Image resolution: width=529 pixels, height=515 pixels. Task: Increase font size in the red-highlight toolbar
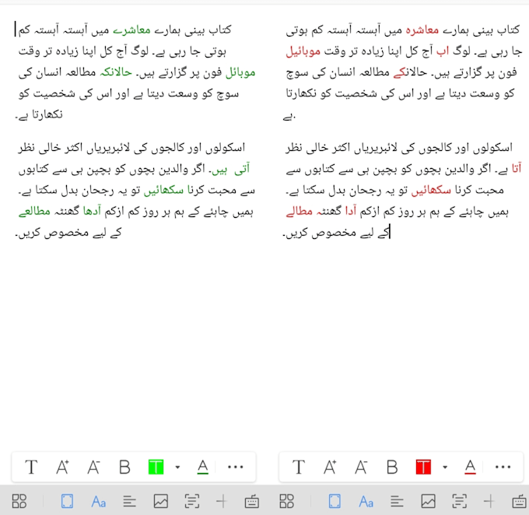(x=330, y=467)
